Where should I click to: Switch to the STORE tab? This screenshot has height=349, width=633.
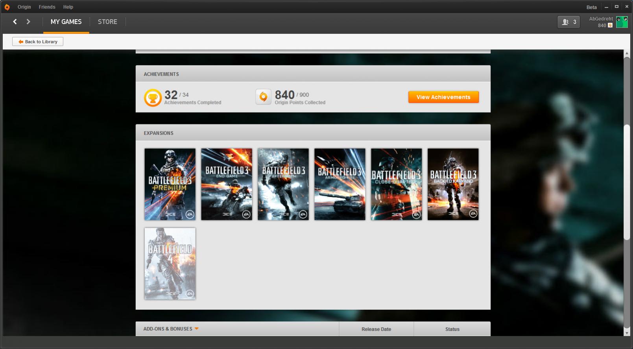pos(107,22)
